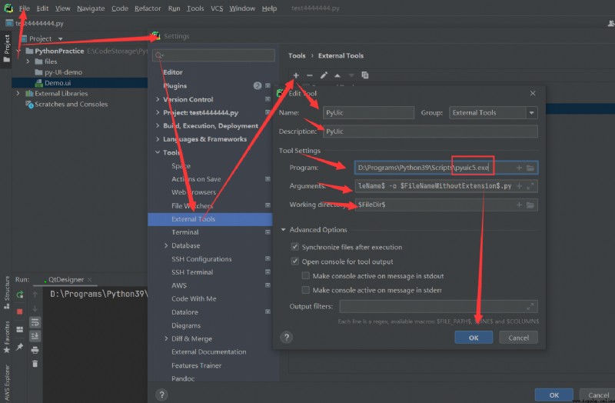This screenshot has width=615, height=403.
Task: Expand Database settings node
Action: coord(166,245)
